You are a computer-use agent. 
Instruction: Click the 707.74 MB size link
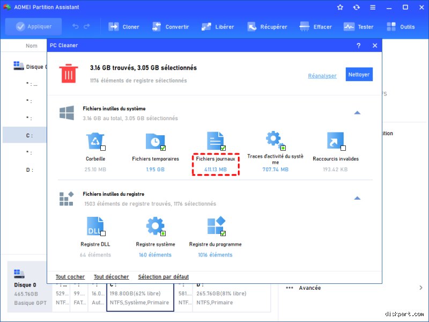tap(275, 169)
